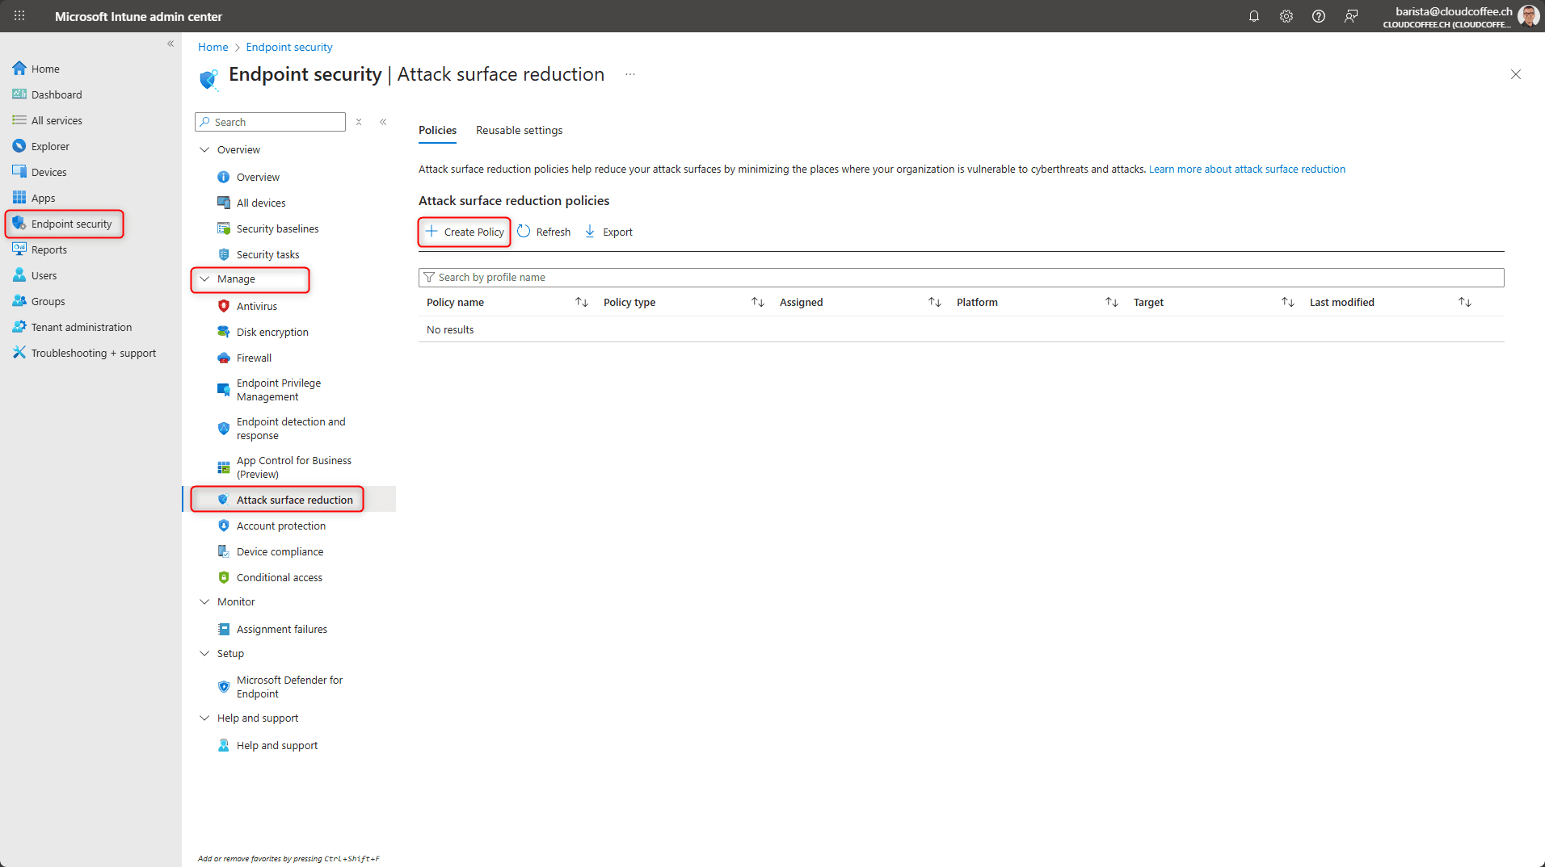Viewport: 1545px width, 867px height.
Task: Open Learn more about attack surface reduction link
Action: (1246, 169)
